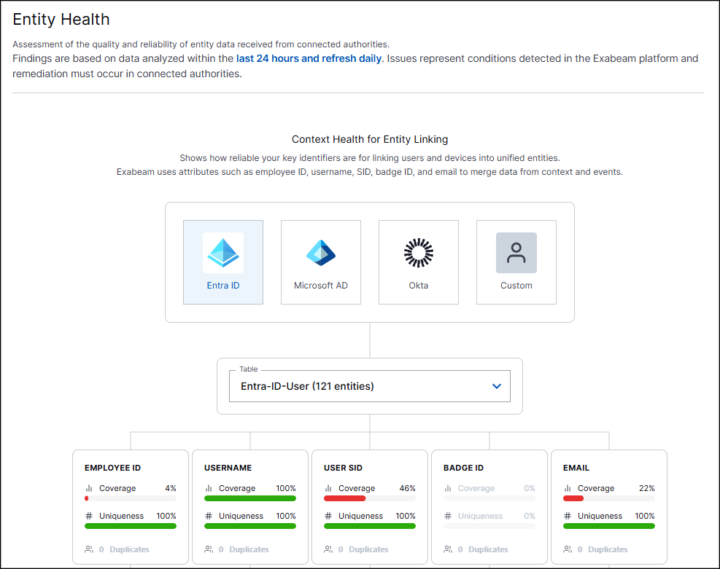
Task: Open the BADGE ID card heading
Action: [x=463, y=468]
